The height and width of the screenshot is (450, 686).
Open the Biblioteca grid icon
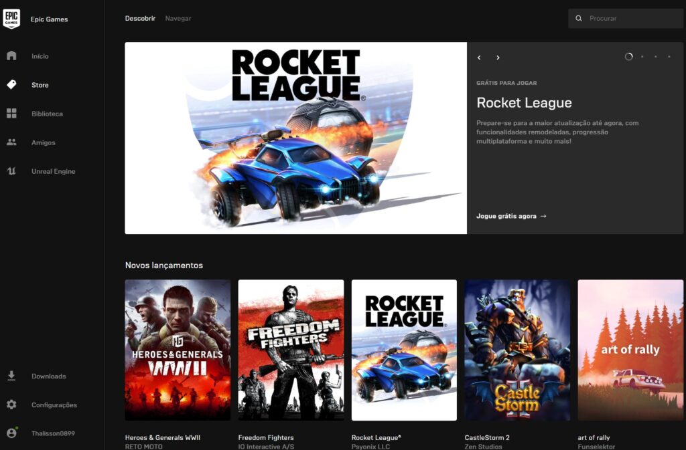click(11, 113)
